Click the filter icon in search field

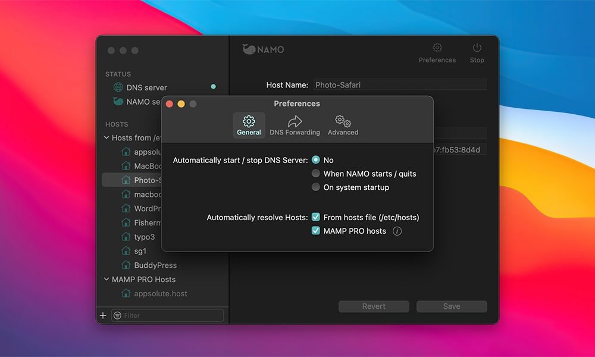(117, 315)
